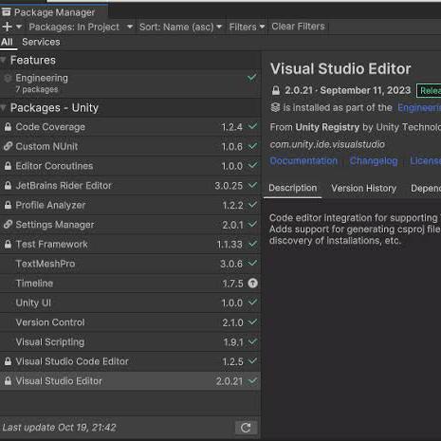Viewport: 441px width, 441px height.
Task: Open the Changelog link
Action: click(374, 161)
